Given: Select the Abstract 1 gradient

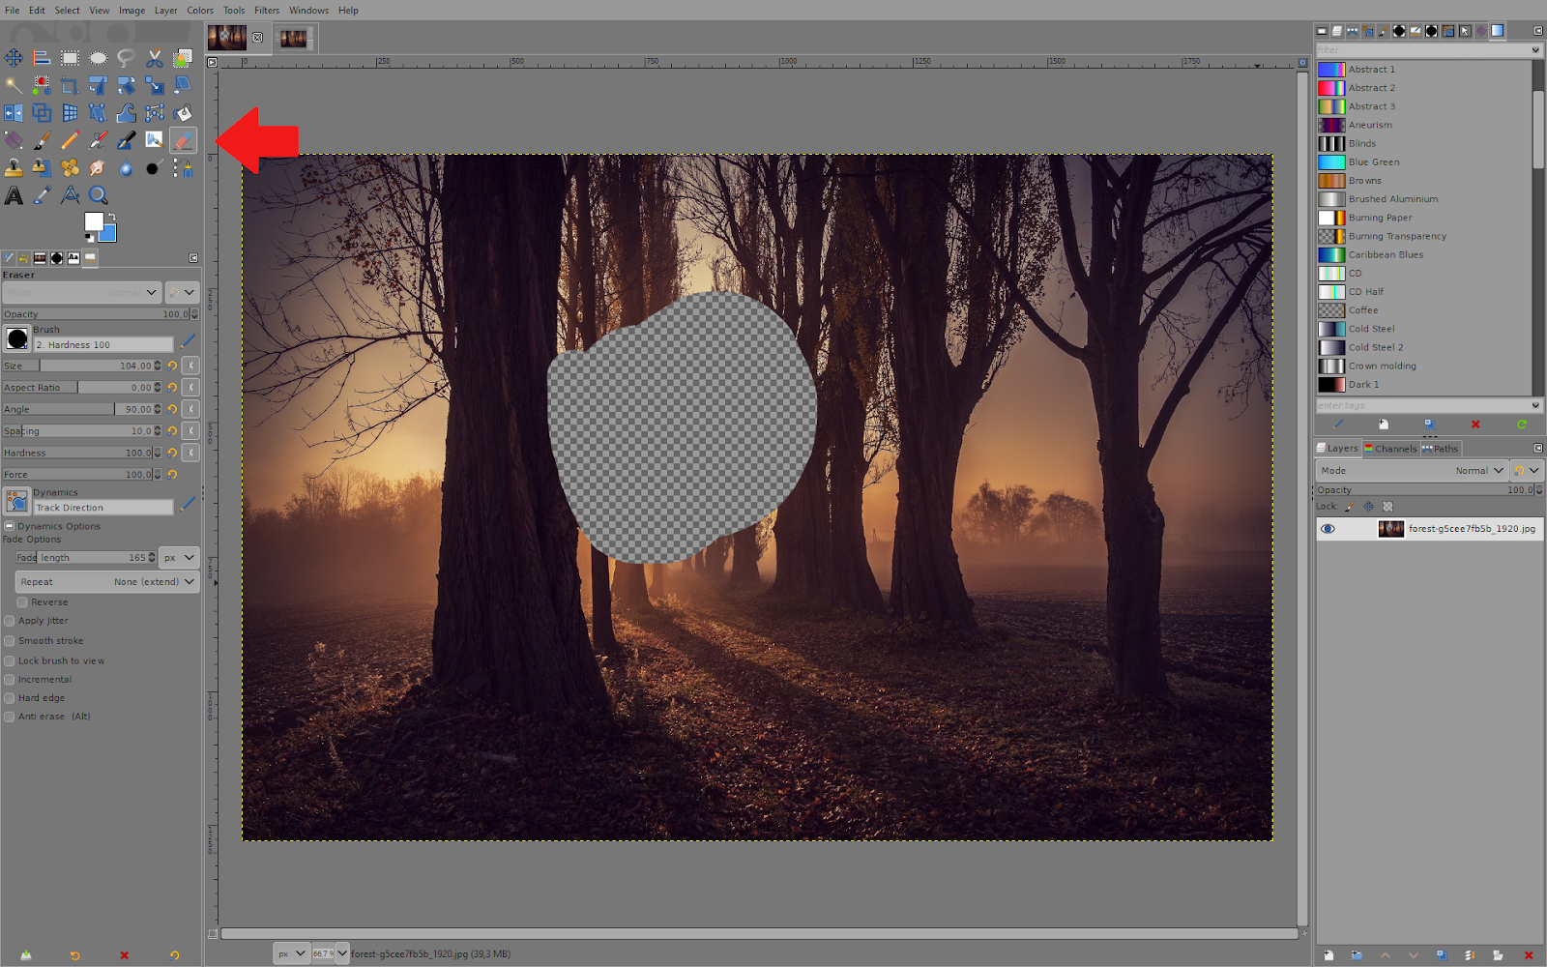Looking at the screenshot, I should pos(1423,70).
